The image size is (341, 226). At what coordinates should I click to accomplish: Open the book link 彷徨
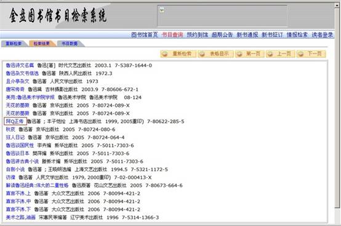(10, 177)
